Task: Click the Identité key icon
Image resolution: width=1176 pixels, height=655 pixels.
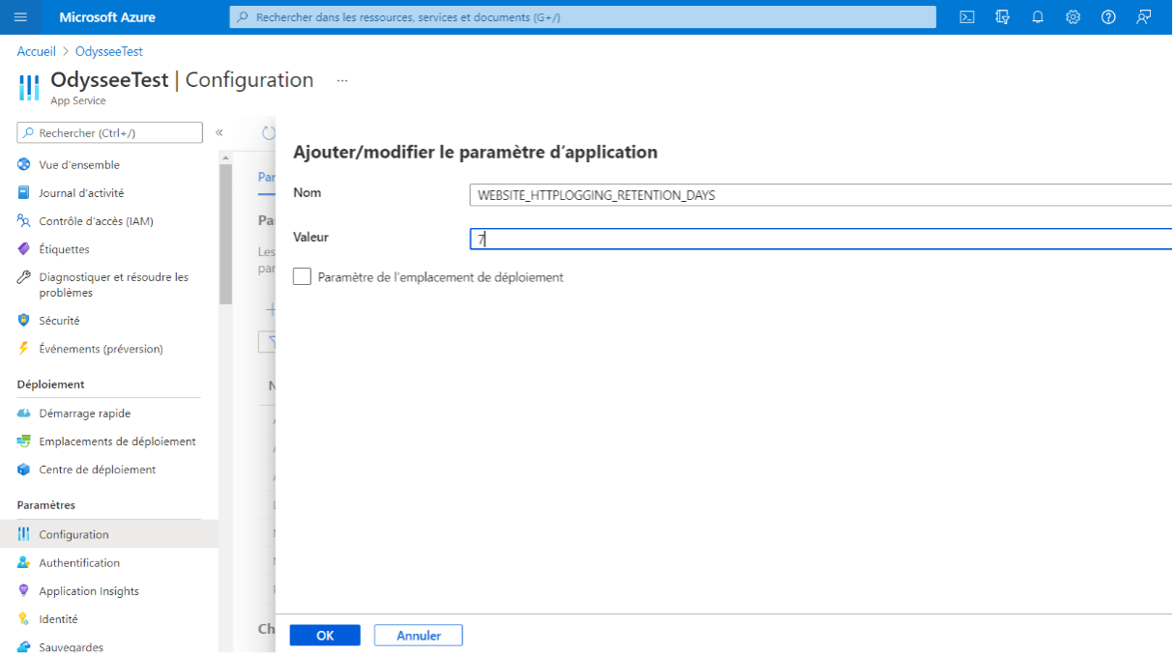Action: point(24,619)
